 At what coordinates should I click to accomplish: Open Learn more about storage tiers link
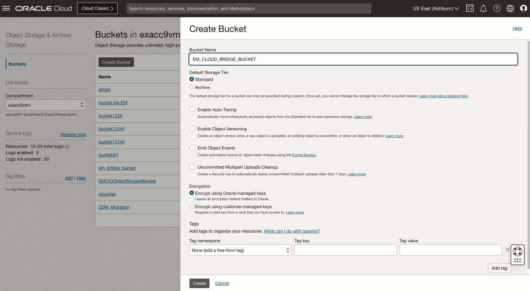coord(443,96)
